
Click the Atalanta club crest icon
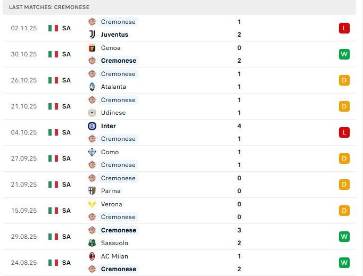[92, 87]
